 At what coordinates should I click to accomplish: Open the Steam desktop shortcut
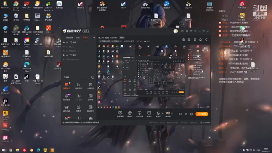pos(123,5)
